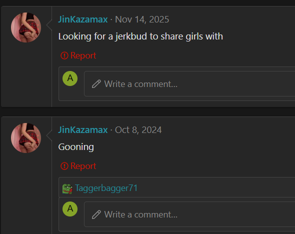The height and width of the screenshot is (234, 295).
Task: Open Taggerbagger71 user profile link
Action: tap(106, 188)
